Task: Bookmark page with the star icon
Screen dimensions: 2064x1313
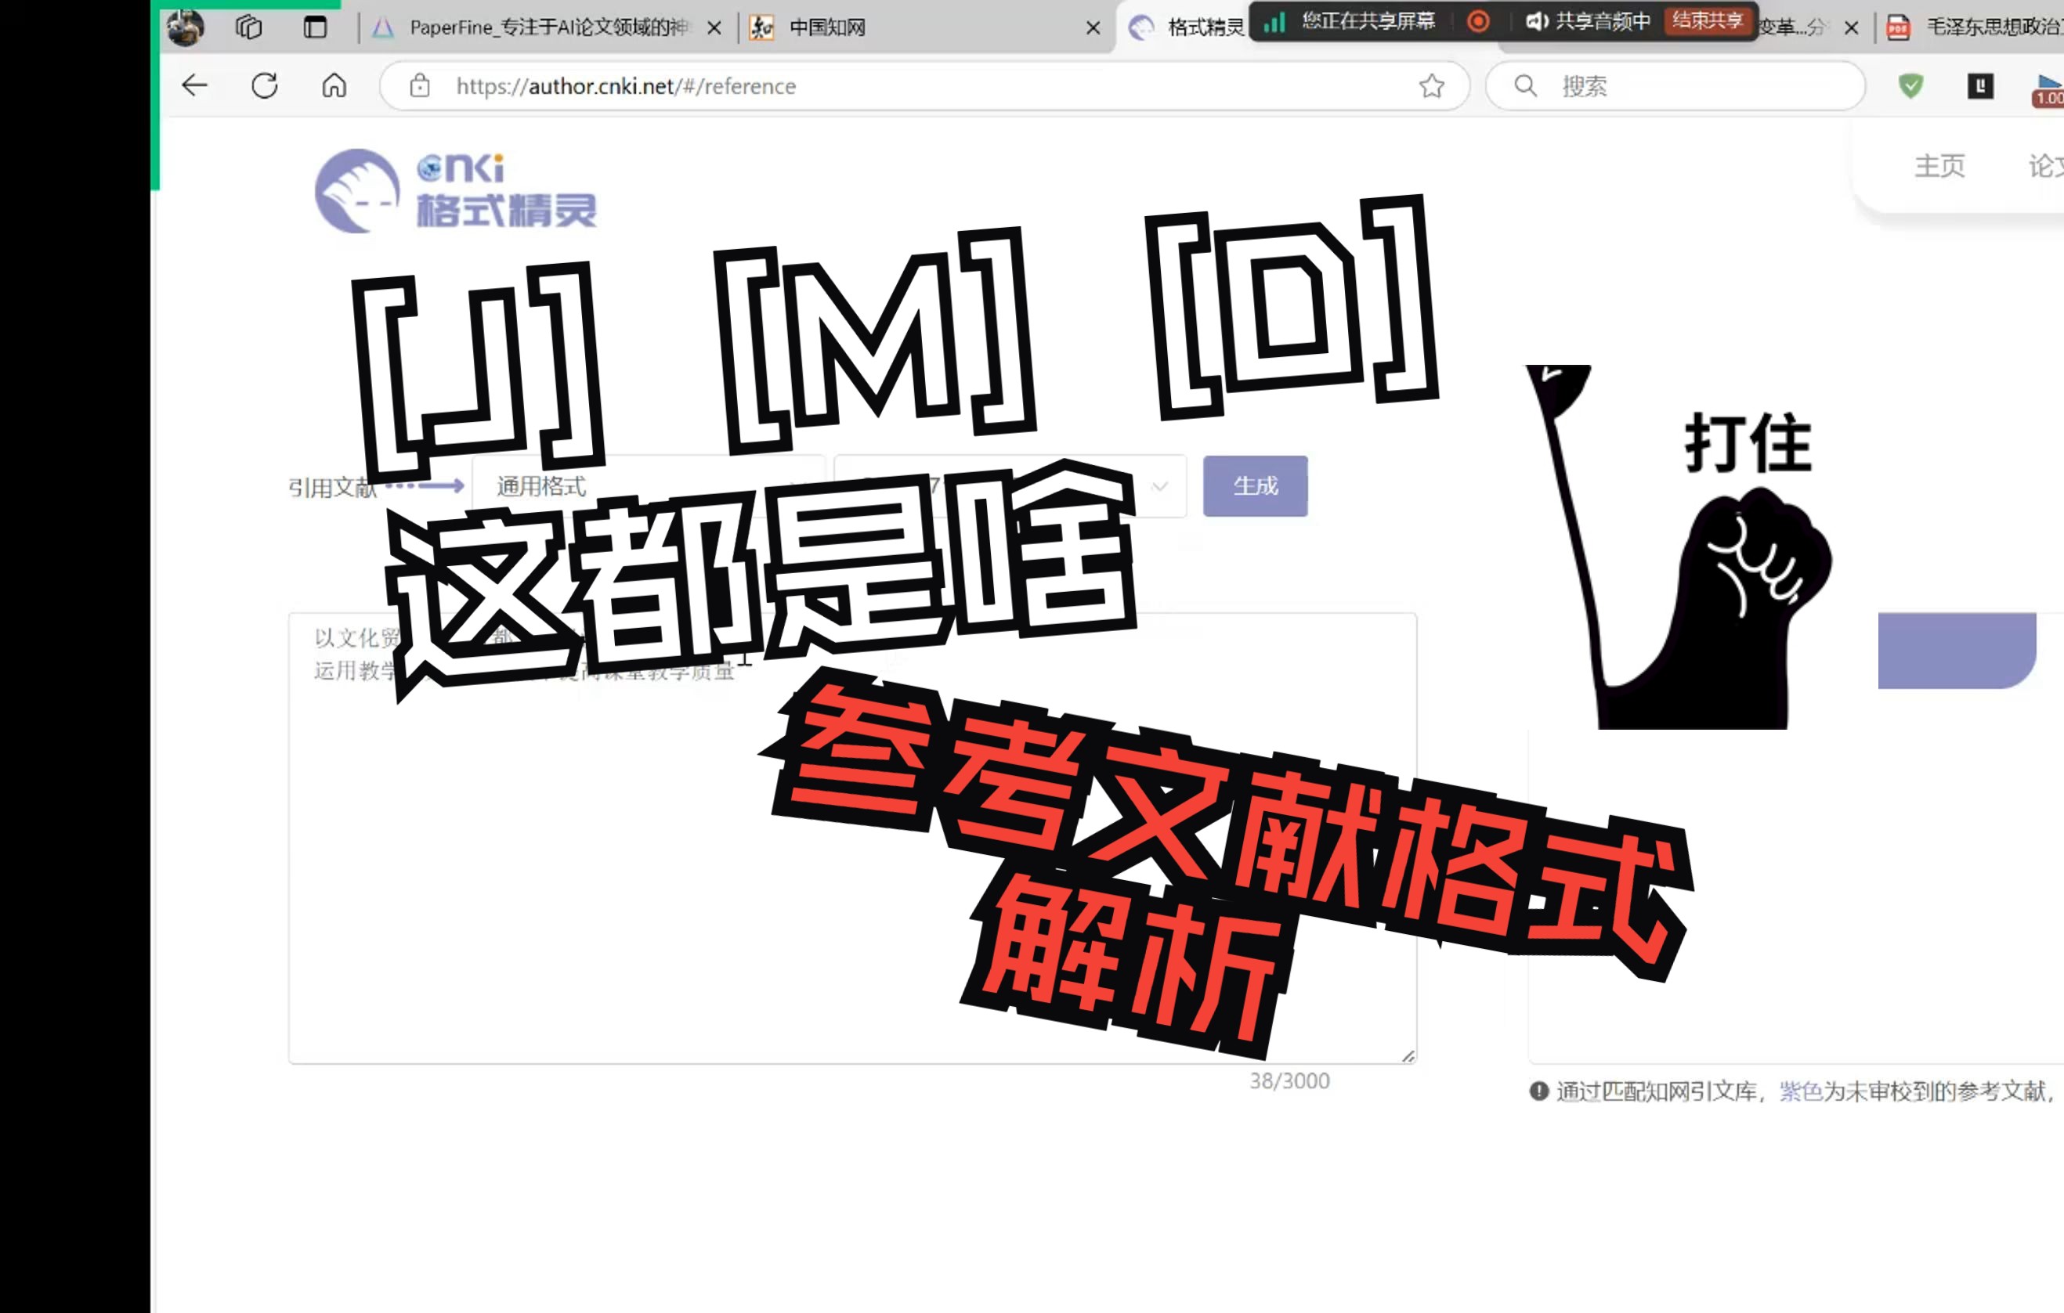Action: tap(1431, 85)
